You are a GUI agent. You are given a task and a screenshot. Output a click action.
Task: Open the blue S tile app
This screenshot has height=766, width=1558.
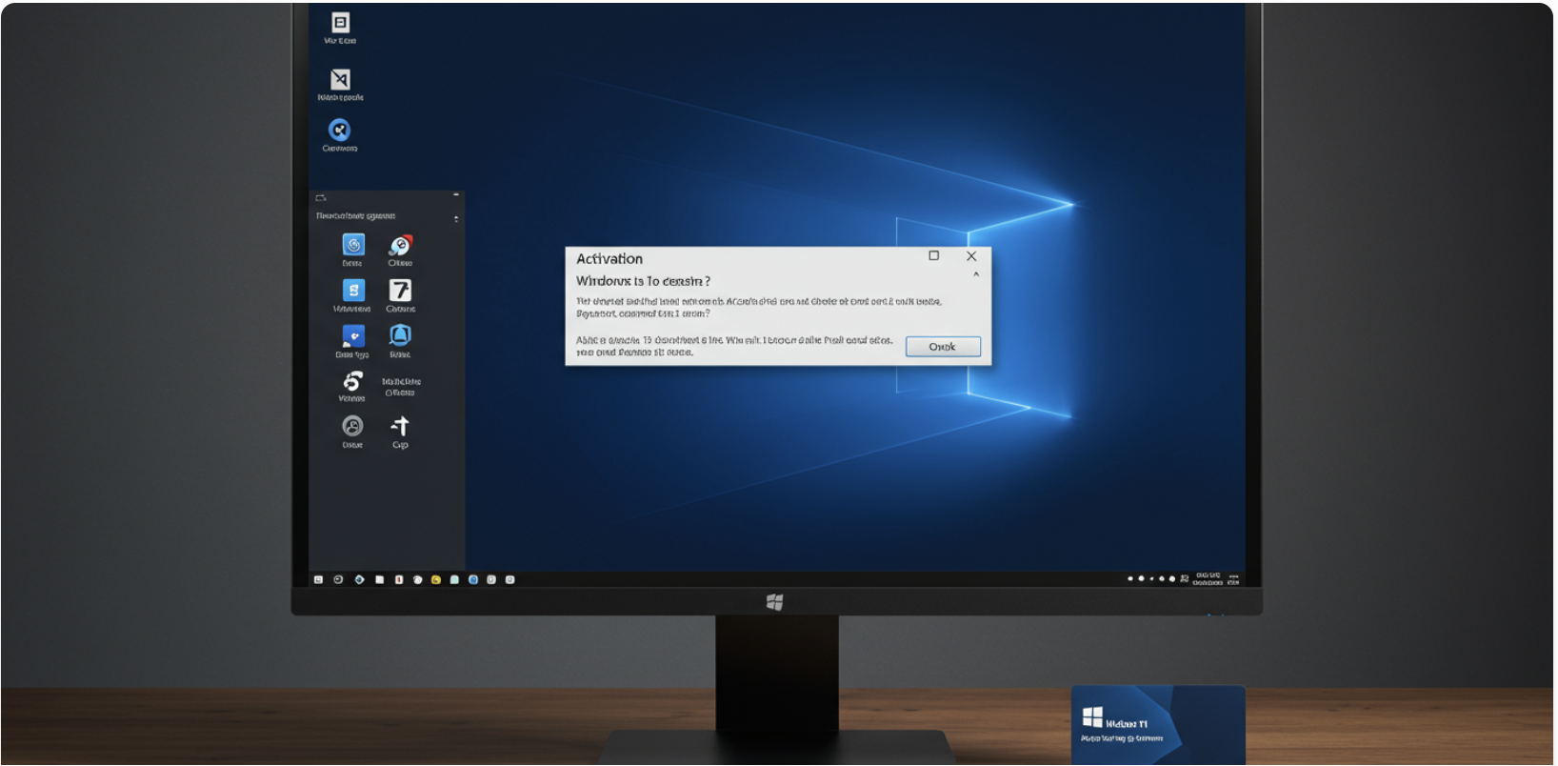point(353,290)
